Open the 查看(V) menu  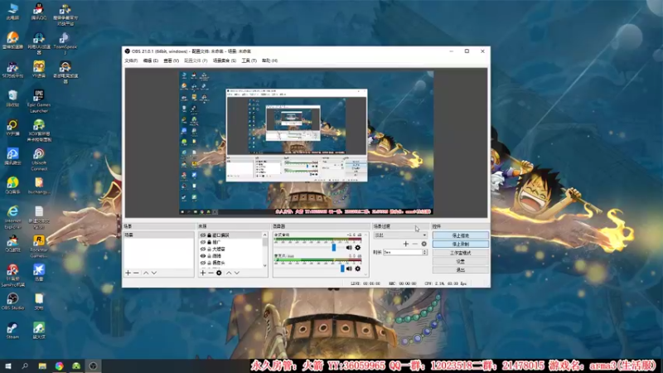point(172,61)
